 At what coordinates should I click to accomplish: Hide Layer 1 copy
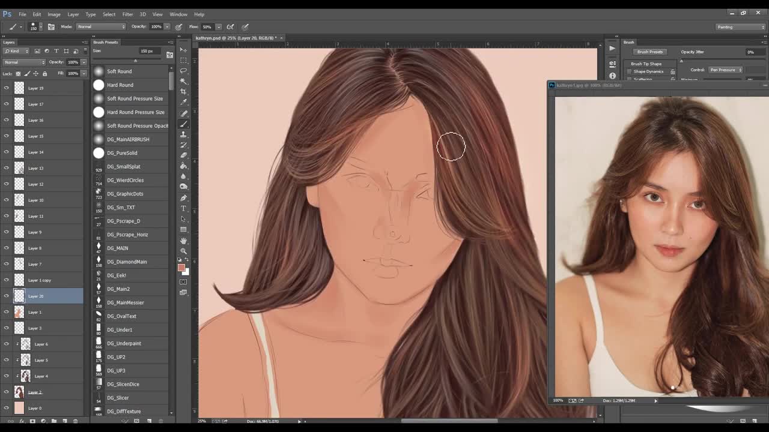tap(7, 280)
